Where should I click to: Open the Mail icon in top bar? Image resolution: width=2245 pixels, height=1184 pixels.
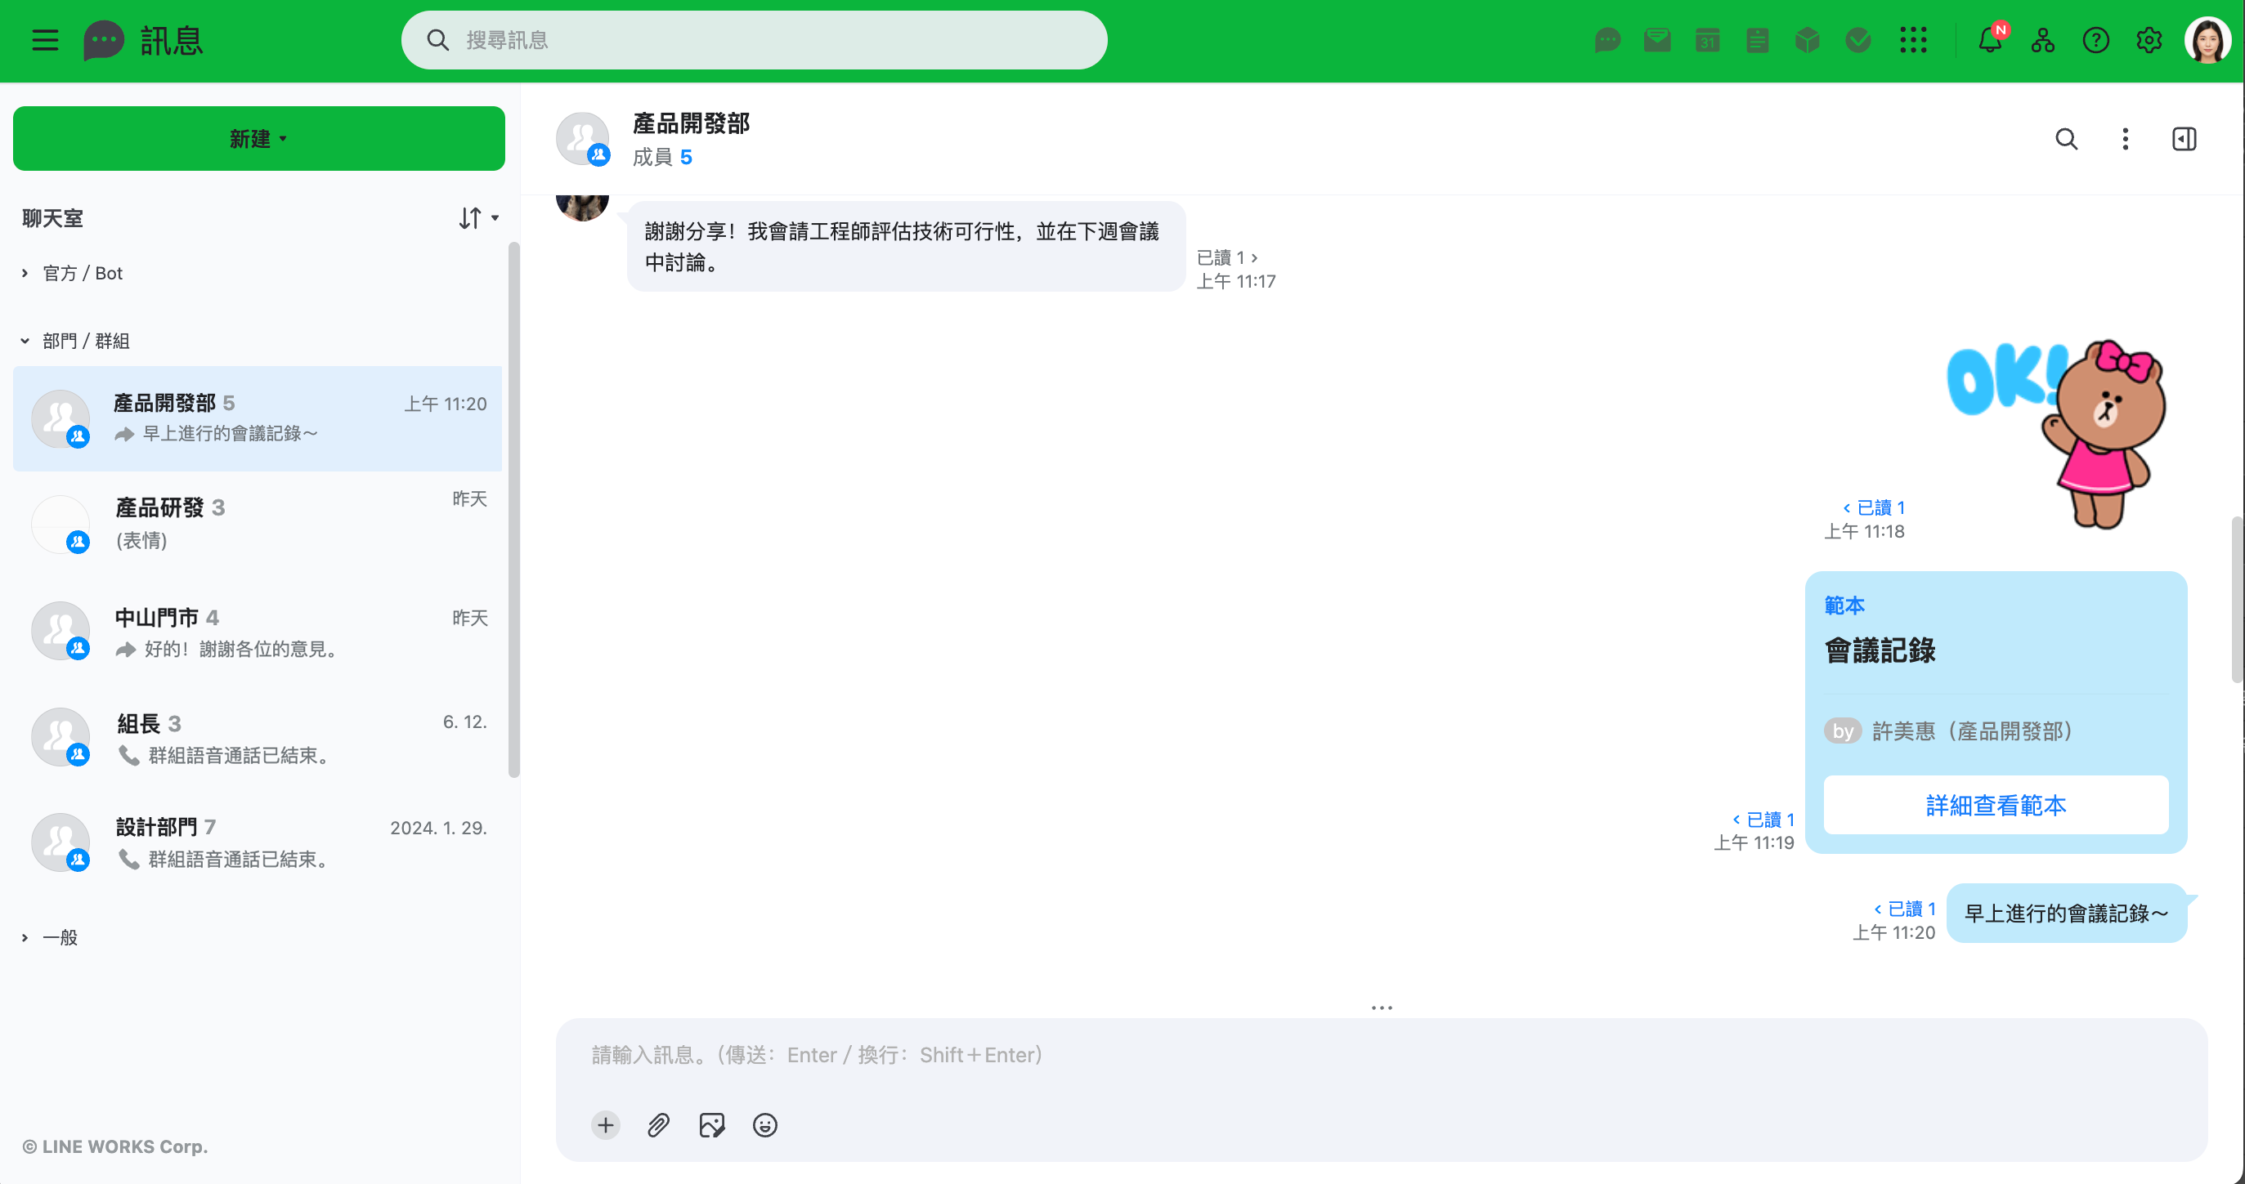pos(1656,40)
